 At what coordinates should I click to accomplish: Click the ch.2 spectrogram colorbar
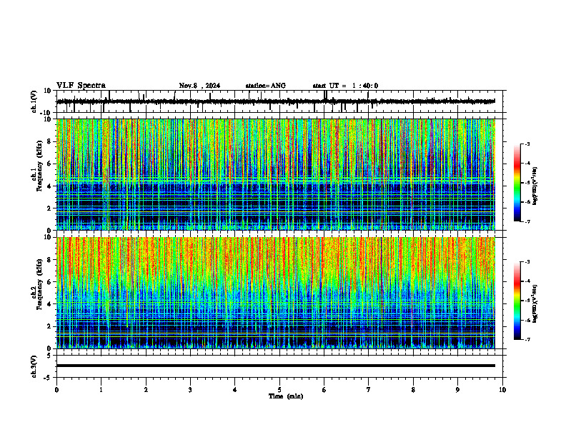point(517,301)
